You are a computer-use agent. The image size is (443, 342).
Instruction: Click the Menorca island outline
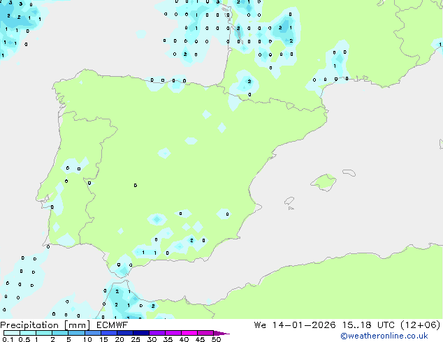(x=349, y=172)
